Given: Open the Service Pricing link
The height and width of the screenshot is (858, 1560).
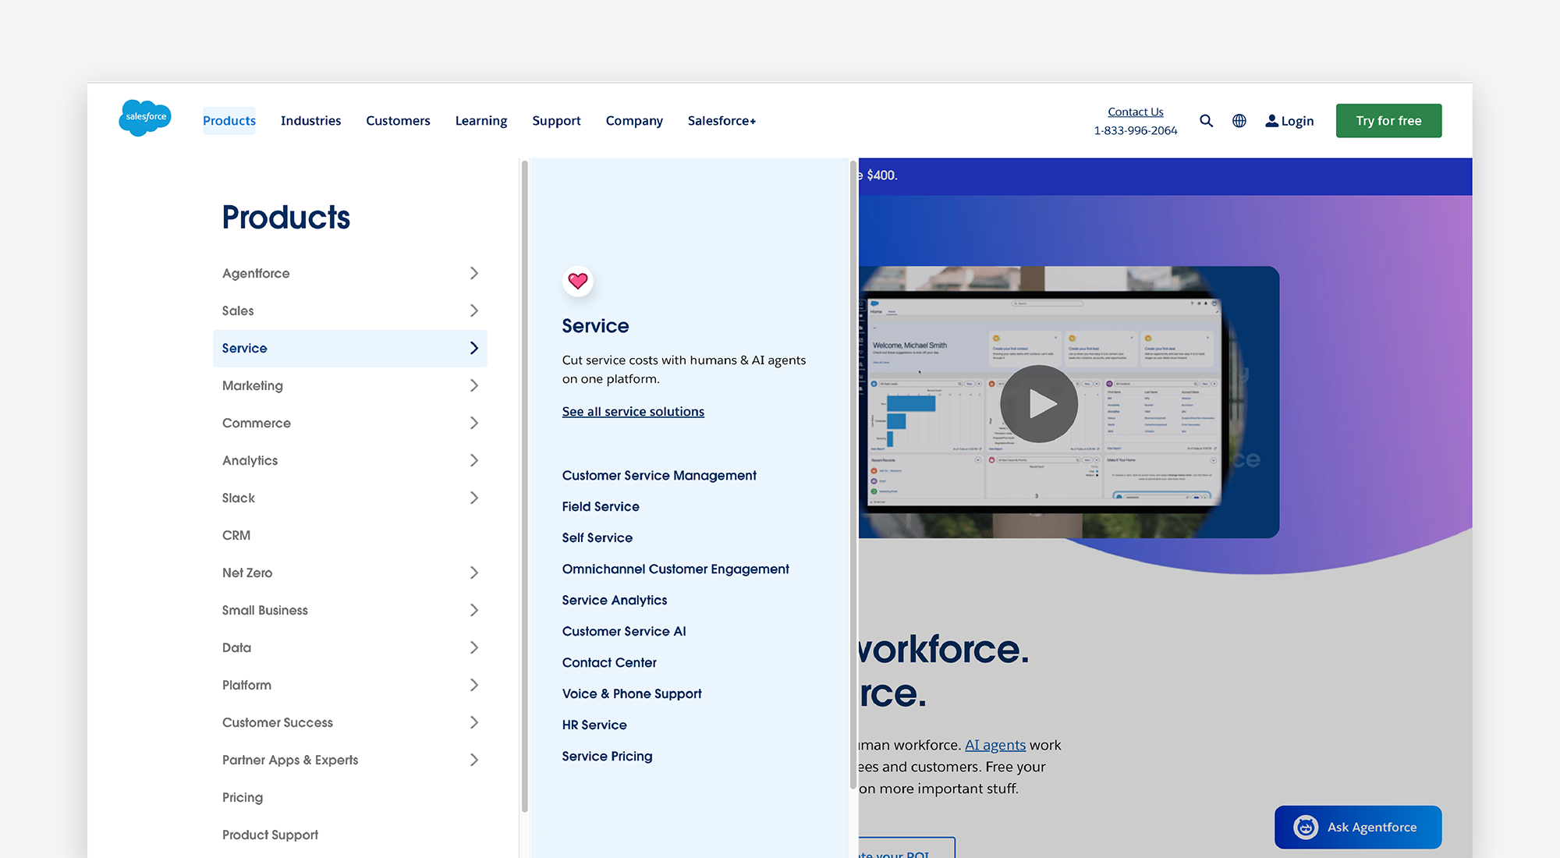Looking at the screenshot, I should pyautogui.click(x=607, y=756).
